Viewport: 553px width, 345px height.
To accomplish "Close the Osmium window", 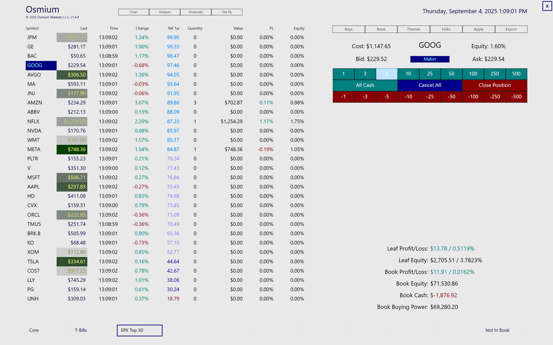I will coord(547,5).
